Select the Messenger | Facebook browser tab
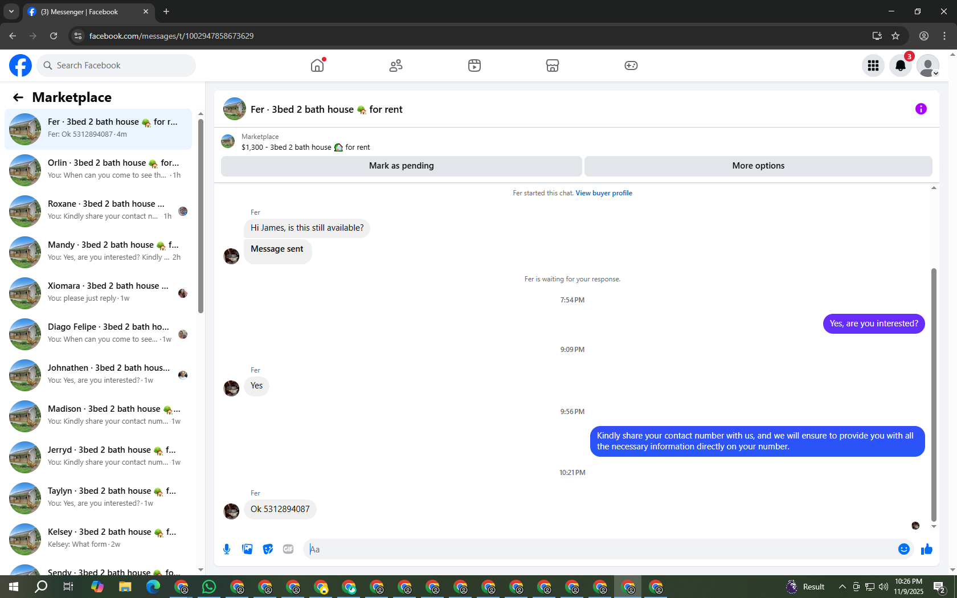The image size is (957, 598). click(88, 12)
